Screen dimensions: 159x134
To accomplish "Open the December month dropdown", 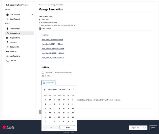I will [x=54, y=90].
